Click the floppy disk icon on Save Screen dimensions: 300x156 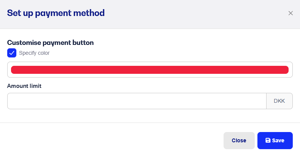[x=268, y=140]
